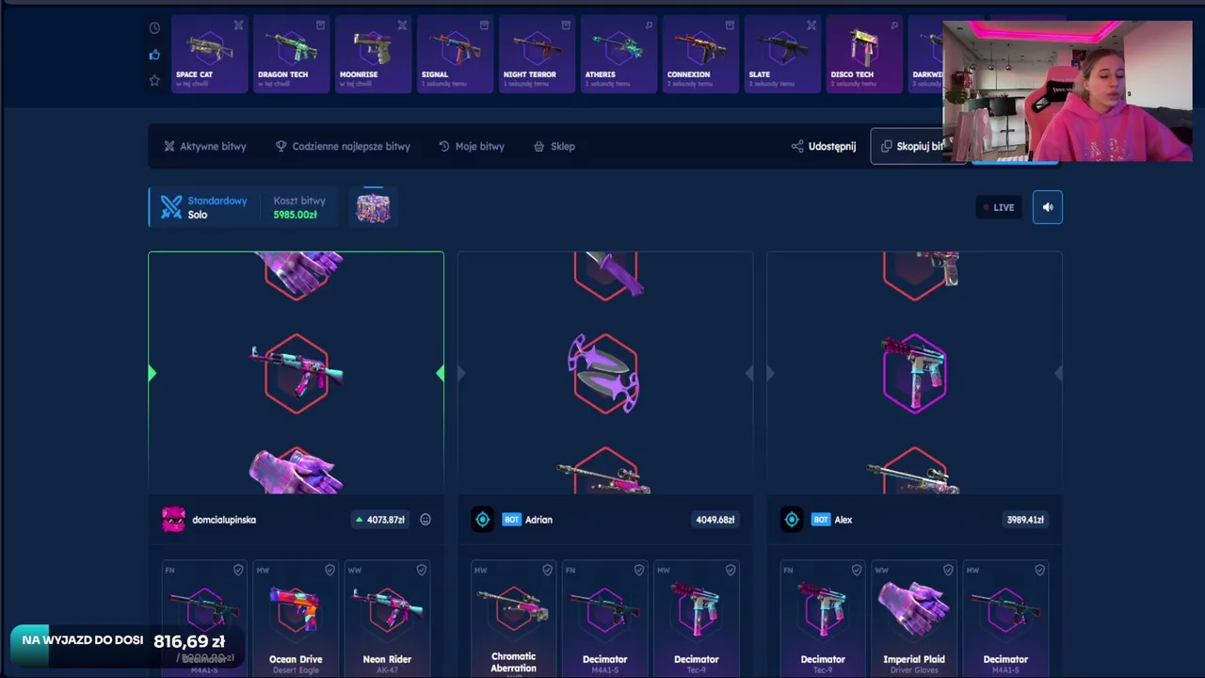Open the Chromatic Aberration item card
Image resolution: width=1205 pixels, height=678 pixels.
[513, 619]
